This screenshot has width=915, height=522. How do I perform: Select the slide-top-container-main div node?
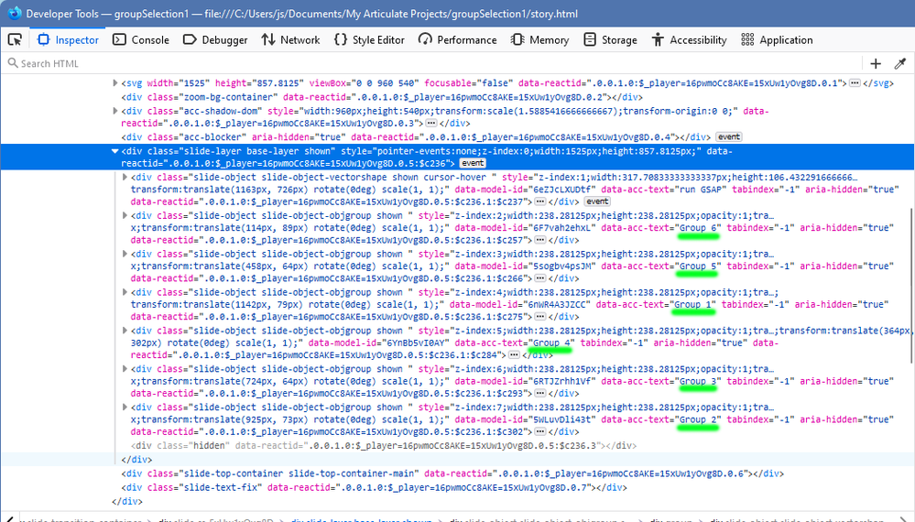pos(452,473)
